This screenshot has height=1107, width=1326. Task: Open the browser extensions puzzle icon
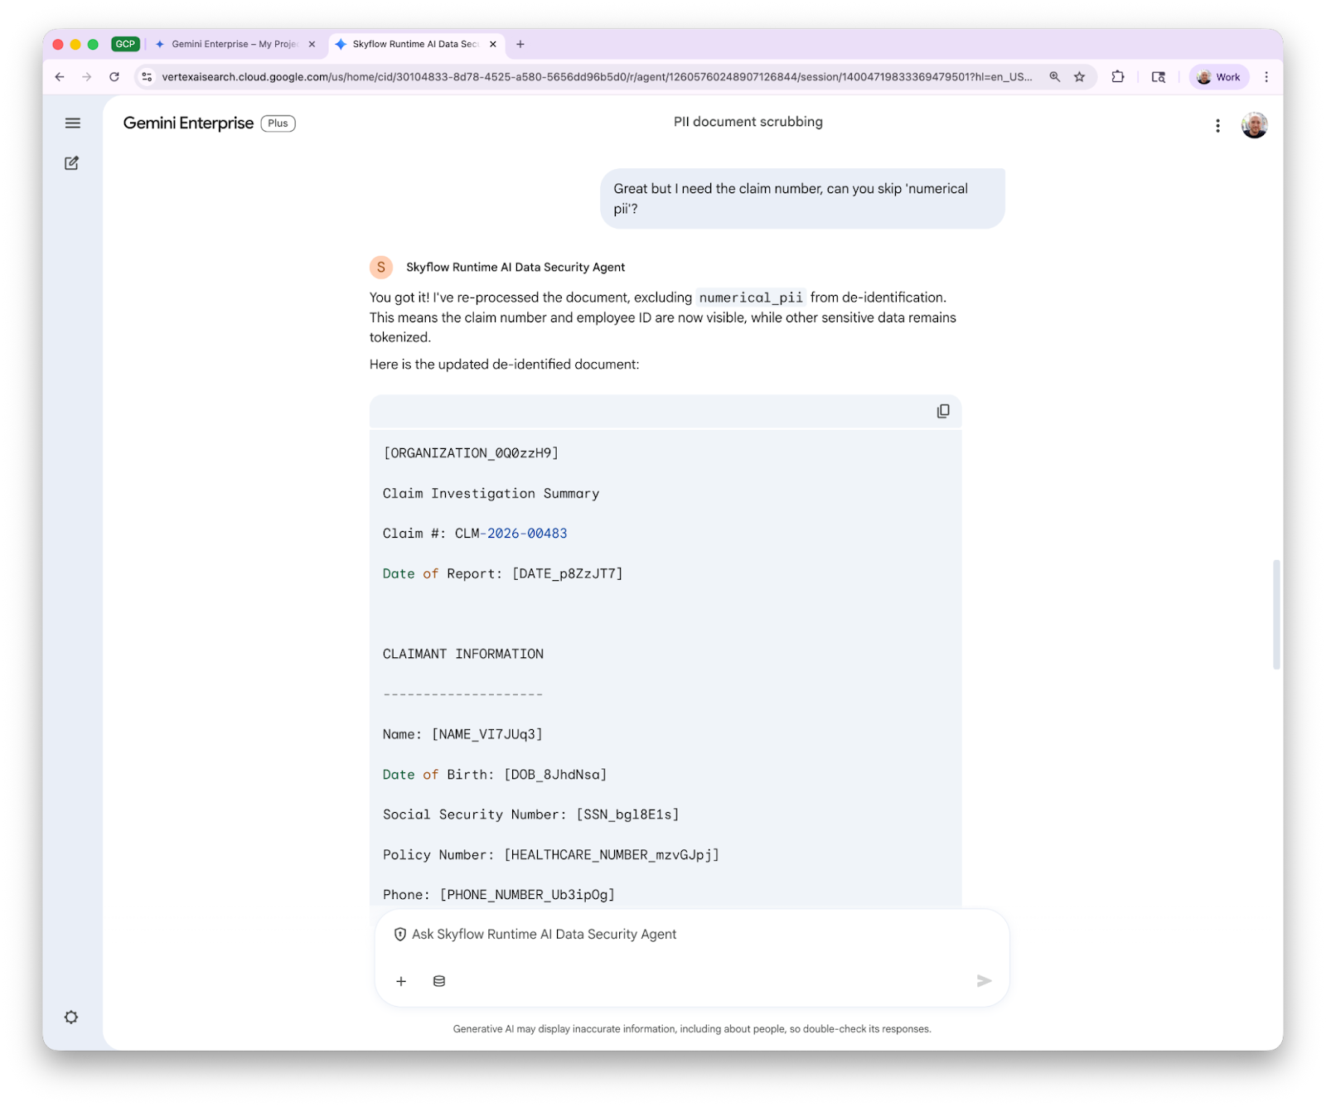tap(1118, 77)
